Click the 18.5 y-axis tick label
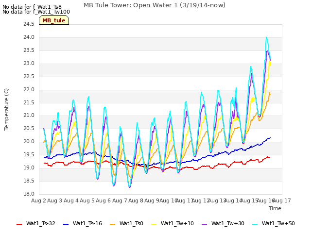Viewport: 311px width, 233px height. [x=29, y=181]
